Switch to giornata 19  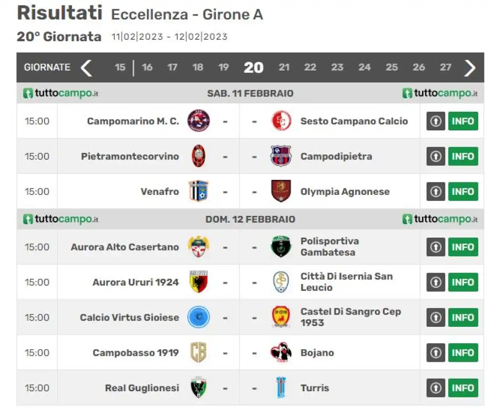pyautogui.click(x=223, y=67)
